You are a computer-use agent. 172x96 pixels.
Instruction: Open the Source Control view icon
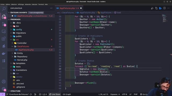[4, 24]
